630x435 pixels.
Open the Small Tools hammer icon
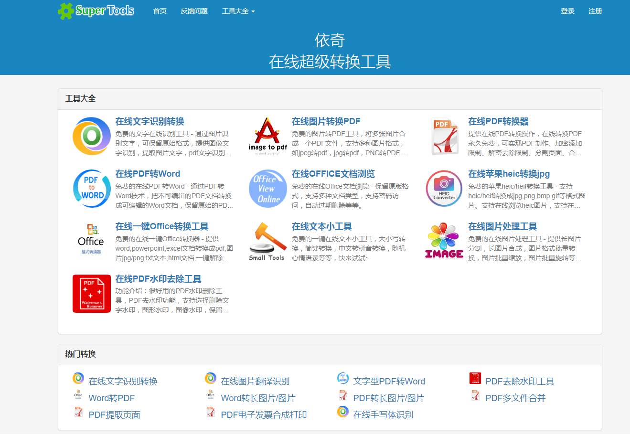pos(267,241)
